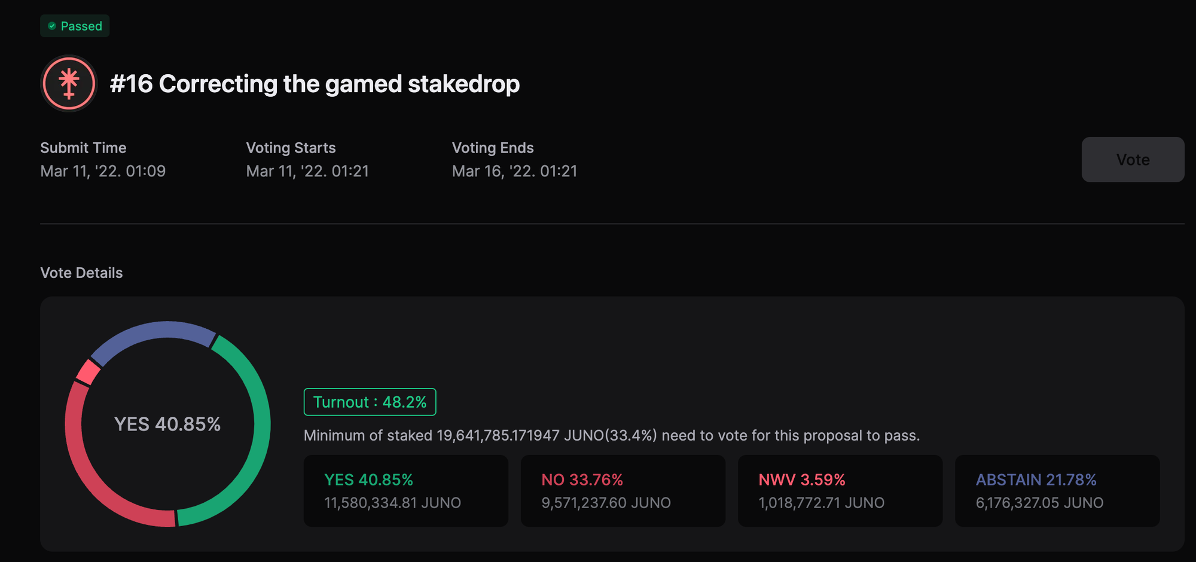This screenshot has width=1196, height=562.
Task: Select the NWV 3.59% vote card
Action: [x=840, y=491]
